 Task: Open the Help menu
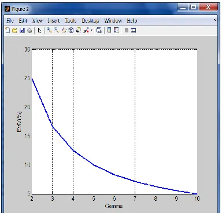click(132, 21)
